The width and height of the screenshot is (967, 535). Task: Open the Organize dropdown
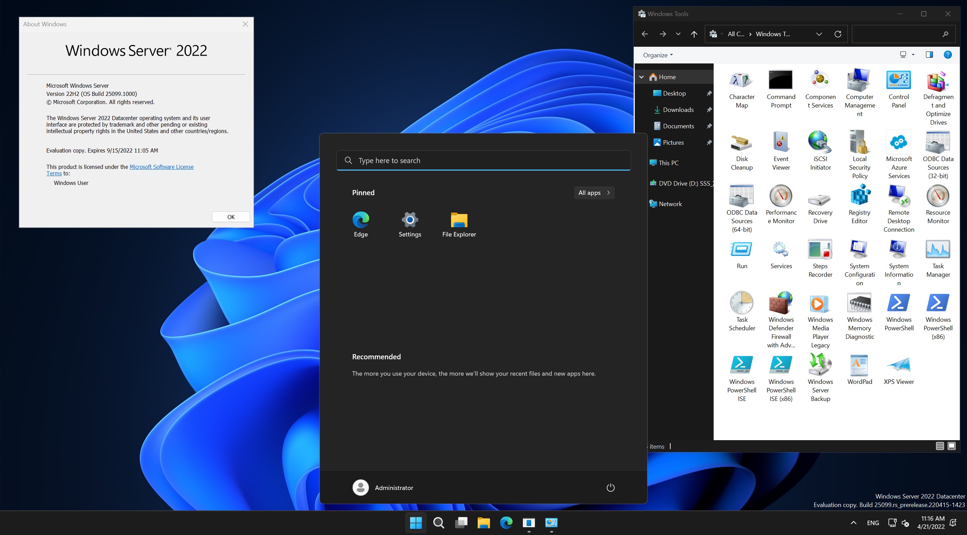point(657,55)
